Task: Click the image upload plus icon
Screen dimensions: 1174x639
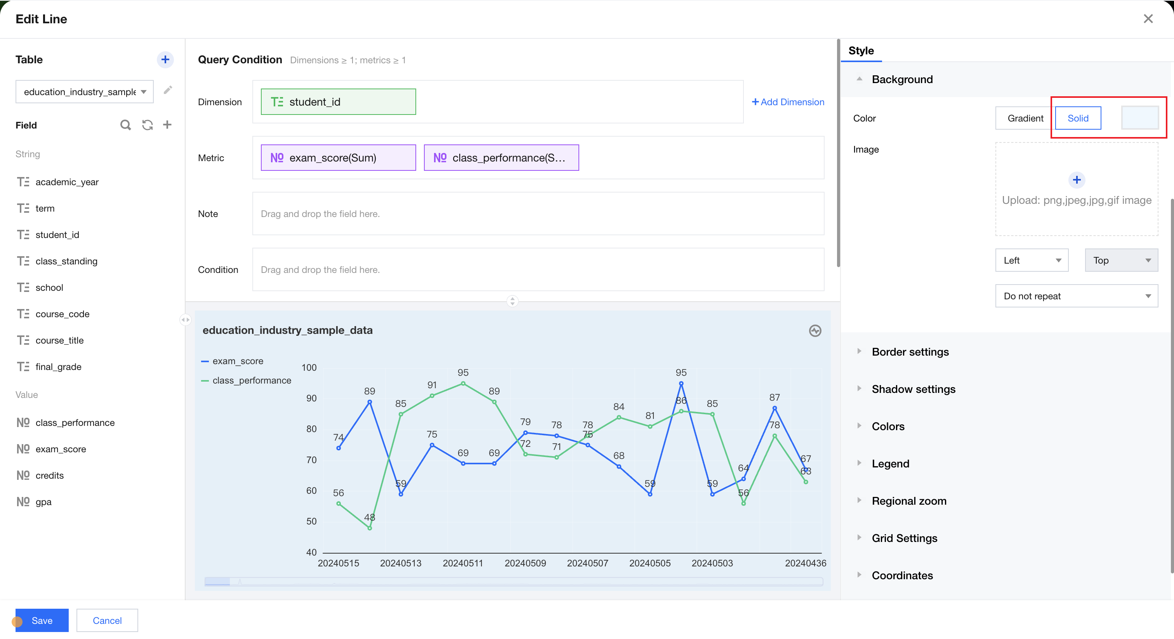Action: tap(1077, 180)
